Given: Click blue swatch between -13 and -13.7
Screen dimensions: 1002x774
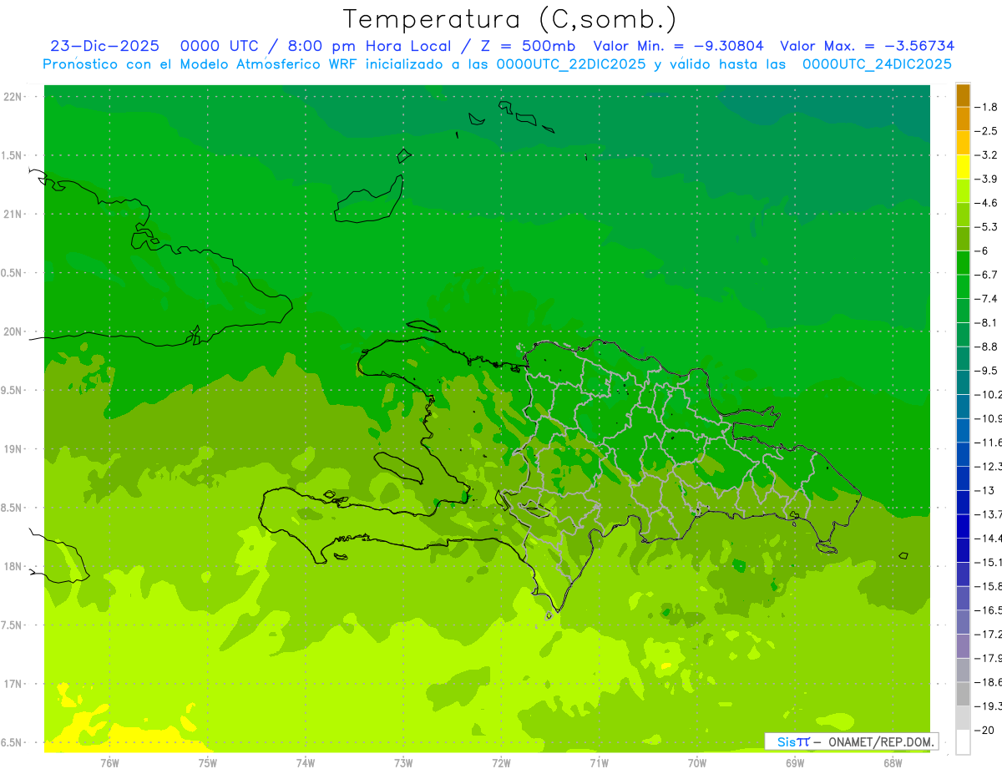Looking at the screenshot, I should pos(963,503).
